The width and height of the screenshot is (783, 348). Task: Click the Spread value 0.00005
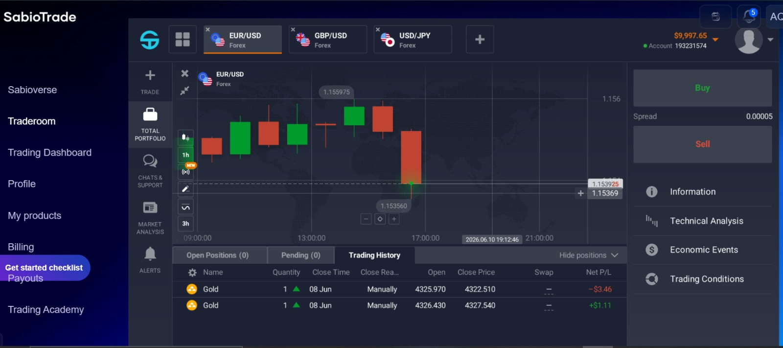click(759, 116)
